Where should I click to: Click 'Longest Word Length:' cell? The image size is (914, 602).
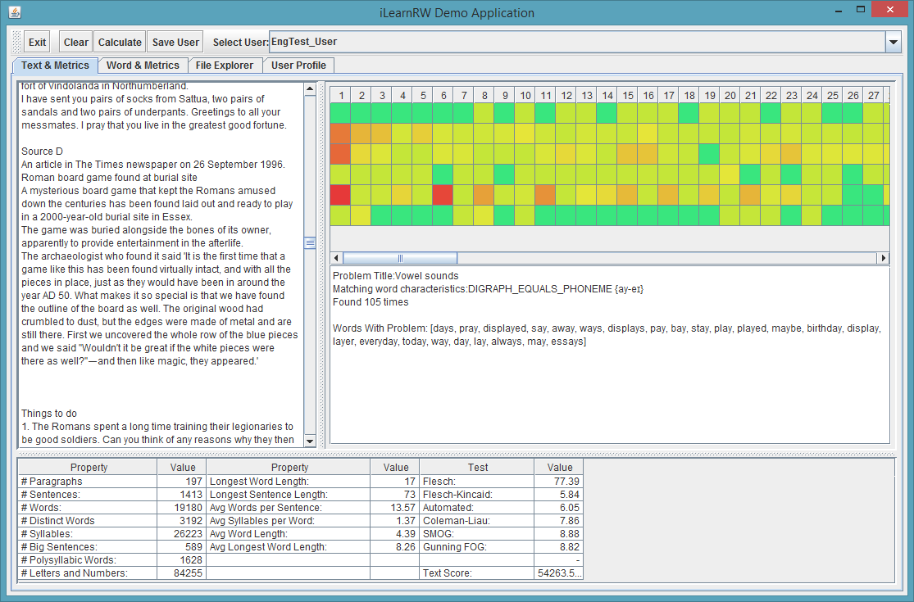(289, 482)
